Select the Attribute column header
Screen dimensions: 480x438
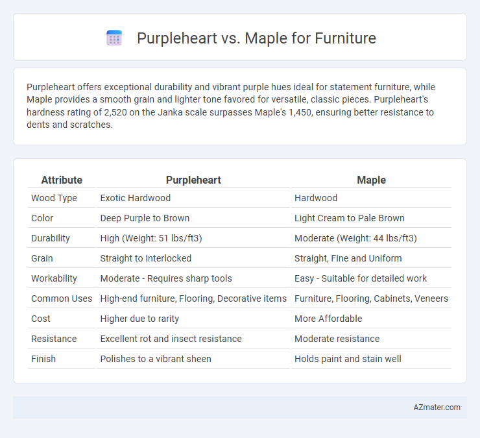(x=62, y=180)
